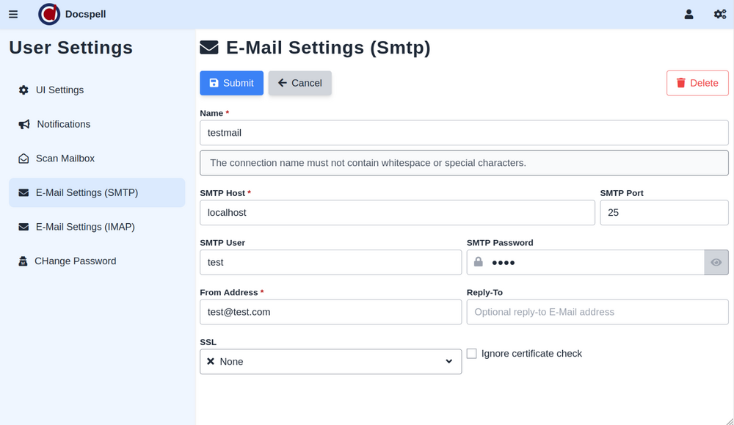Open the hamburger menu in header
This screenshot has height=425, width=734.
click(13, 14)
